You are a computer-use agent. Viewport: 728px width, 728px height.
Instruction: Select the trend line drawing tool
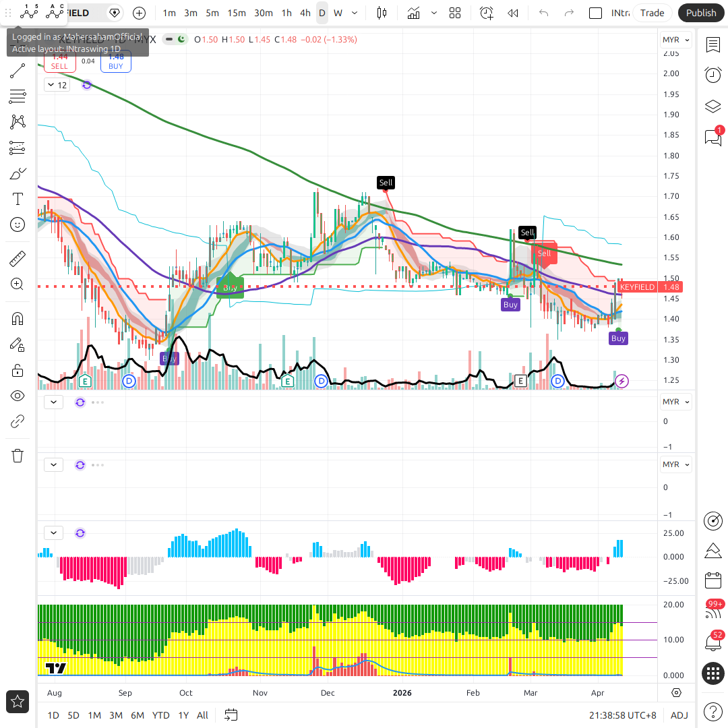[18, 71]
